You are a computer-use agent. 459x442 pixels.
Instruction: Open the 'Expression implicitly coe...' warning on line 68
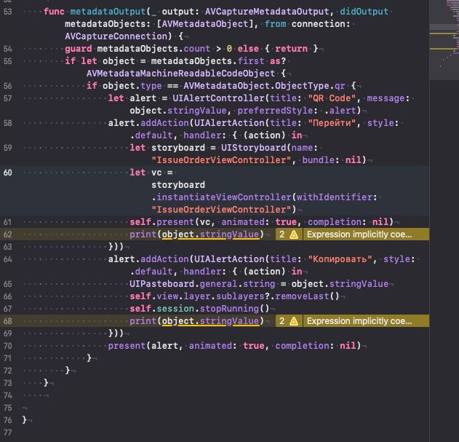click(359, 321)
